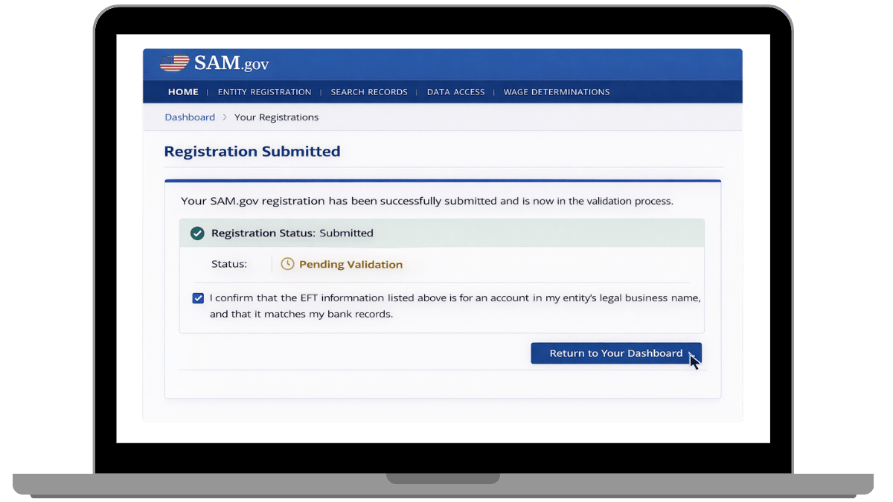The width and height of the screenshot is (893, 502).
Task: Click the breadcrumb separator arrow after Dashboard
Action: tap(225, 117)
